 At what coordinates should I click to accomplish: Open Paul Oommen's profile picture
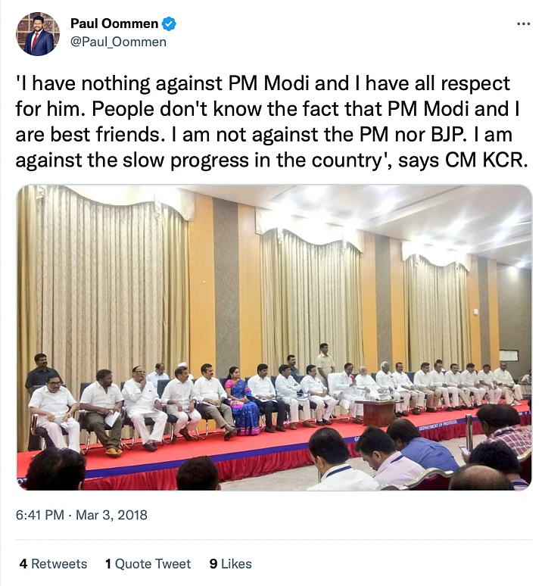(37, 34)
